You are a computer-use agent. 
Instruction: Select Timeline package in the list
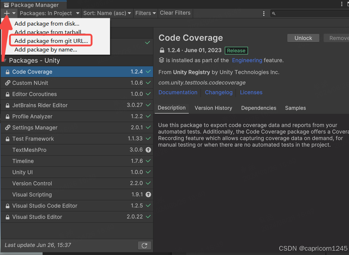[x=23, y=161]
